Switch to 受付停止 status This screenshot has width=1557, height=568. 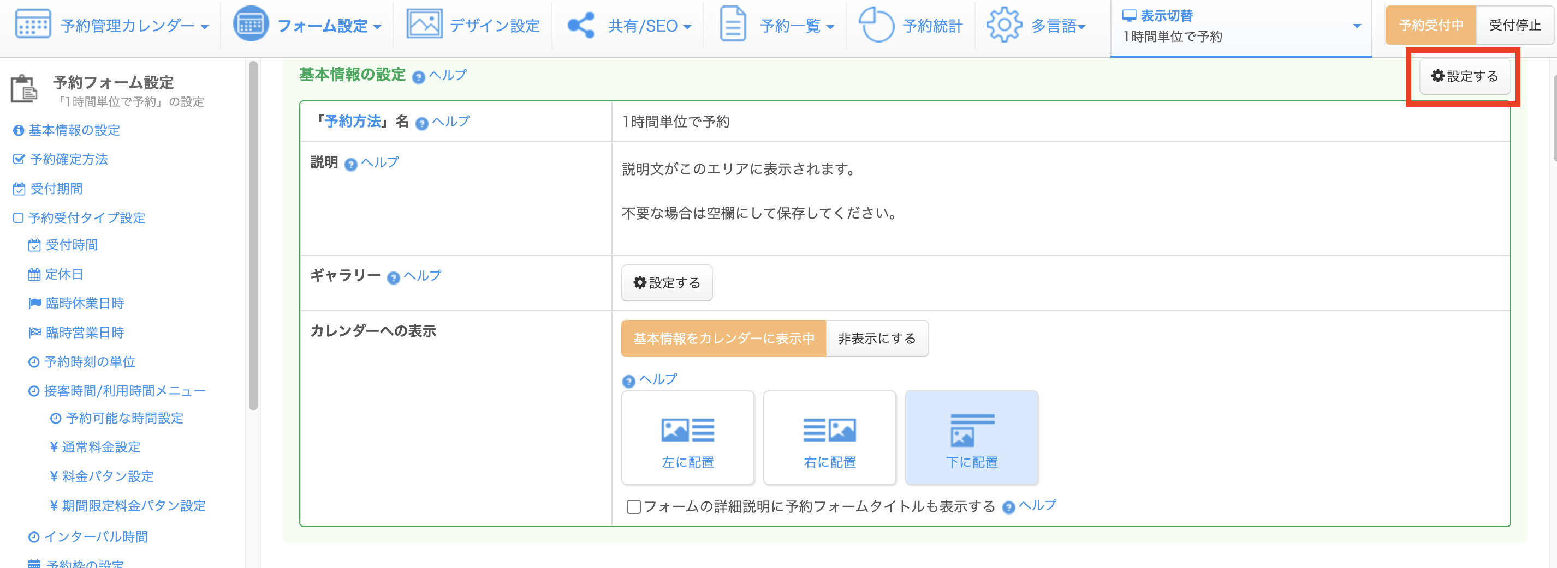[x=1514, y=26]
